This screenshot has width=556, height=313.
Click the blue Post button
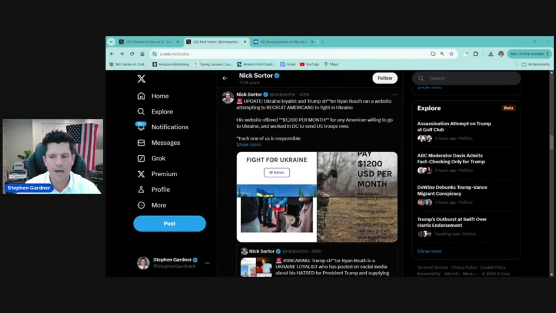(169, 223)
